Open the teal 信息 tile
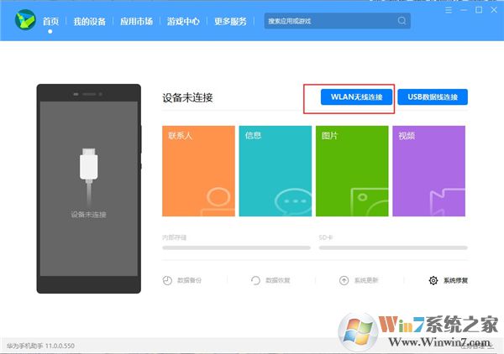The height and width of the screenshot is (354, 504). tap(276, 171)
